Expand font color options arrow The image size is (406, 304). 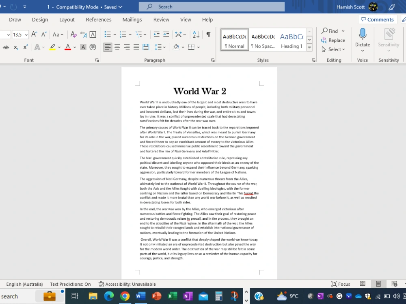point(75,47)
